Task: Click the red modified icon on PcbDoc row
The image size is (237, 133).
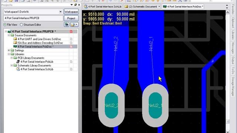Action: click(x=71, y=47)
